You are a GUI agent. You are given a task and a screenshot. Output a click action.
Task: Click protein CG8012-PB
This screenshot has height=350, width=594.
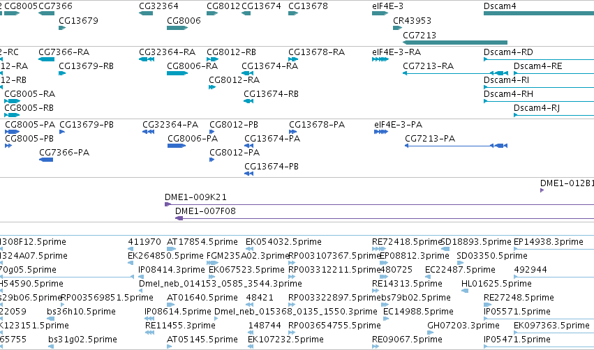pos(234,125)
